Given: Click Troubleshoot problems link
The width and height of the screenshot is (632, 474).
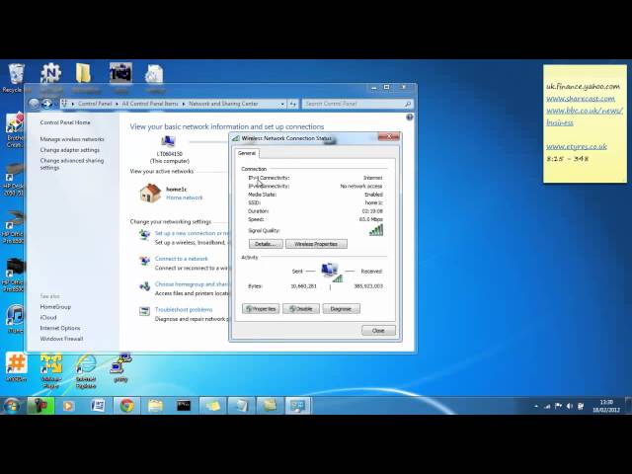Looking at the screenshot, I should (x=184, y=309).
